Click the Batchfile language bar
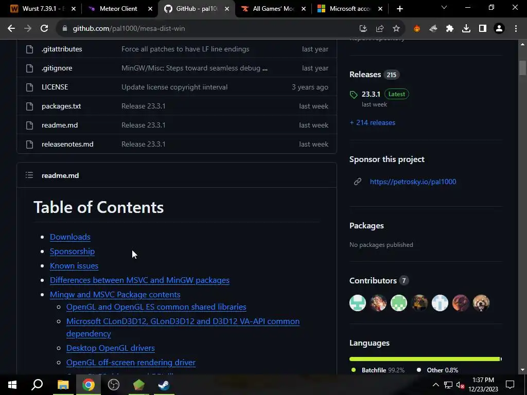The image size is (527, 395). click(425, 359)
